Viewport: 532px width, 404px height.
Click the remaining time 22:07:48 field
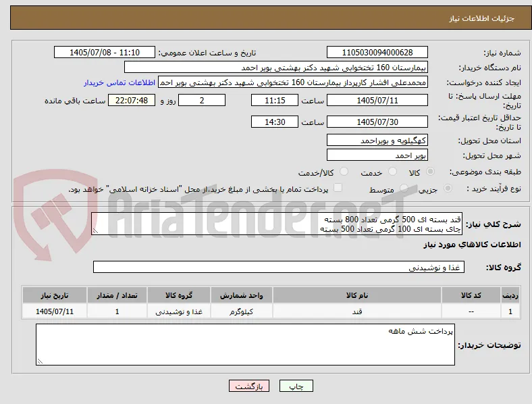coord(132,101)
